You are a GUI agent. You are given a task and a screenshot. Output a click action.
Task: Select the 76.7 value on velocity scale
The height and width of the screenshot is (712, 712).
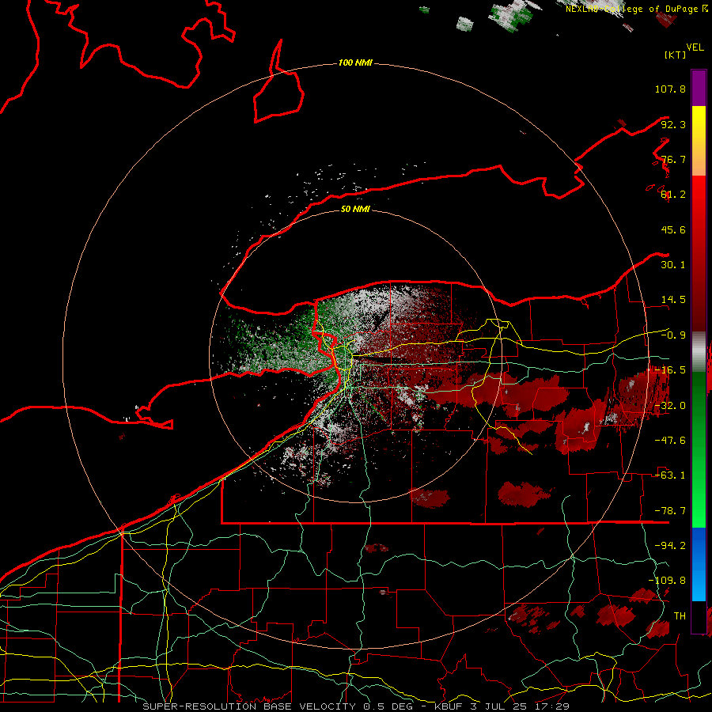(673, 159)
